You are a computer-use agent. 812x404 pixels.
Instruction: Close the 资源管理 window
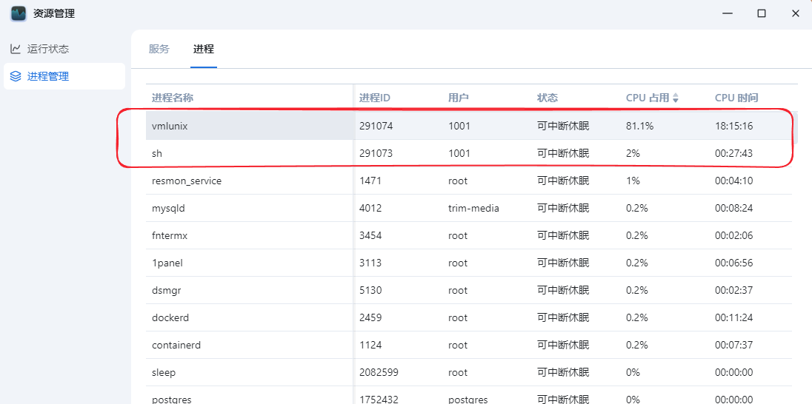coord(796,13)
